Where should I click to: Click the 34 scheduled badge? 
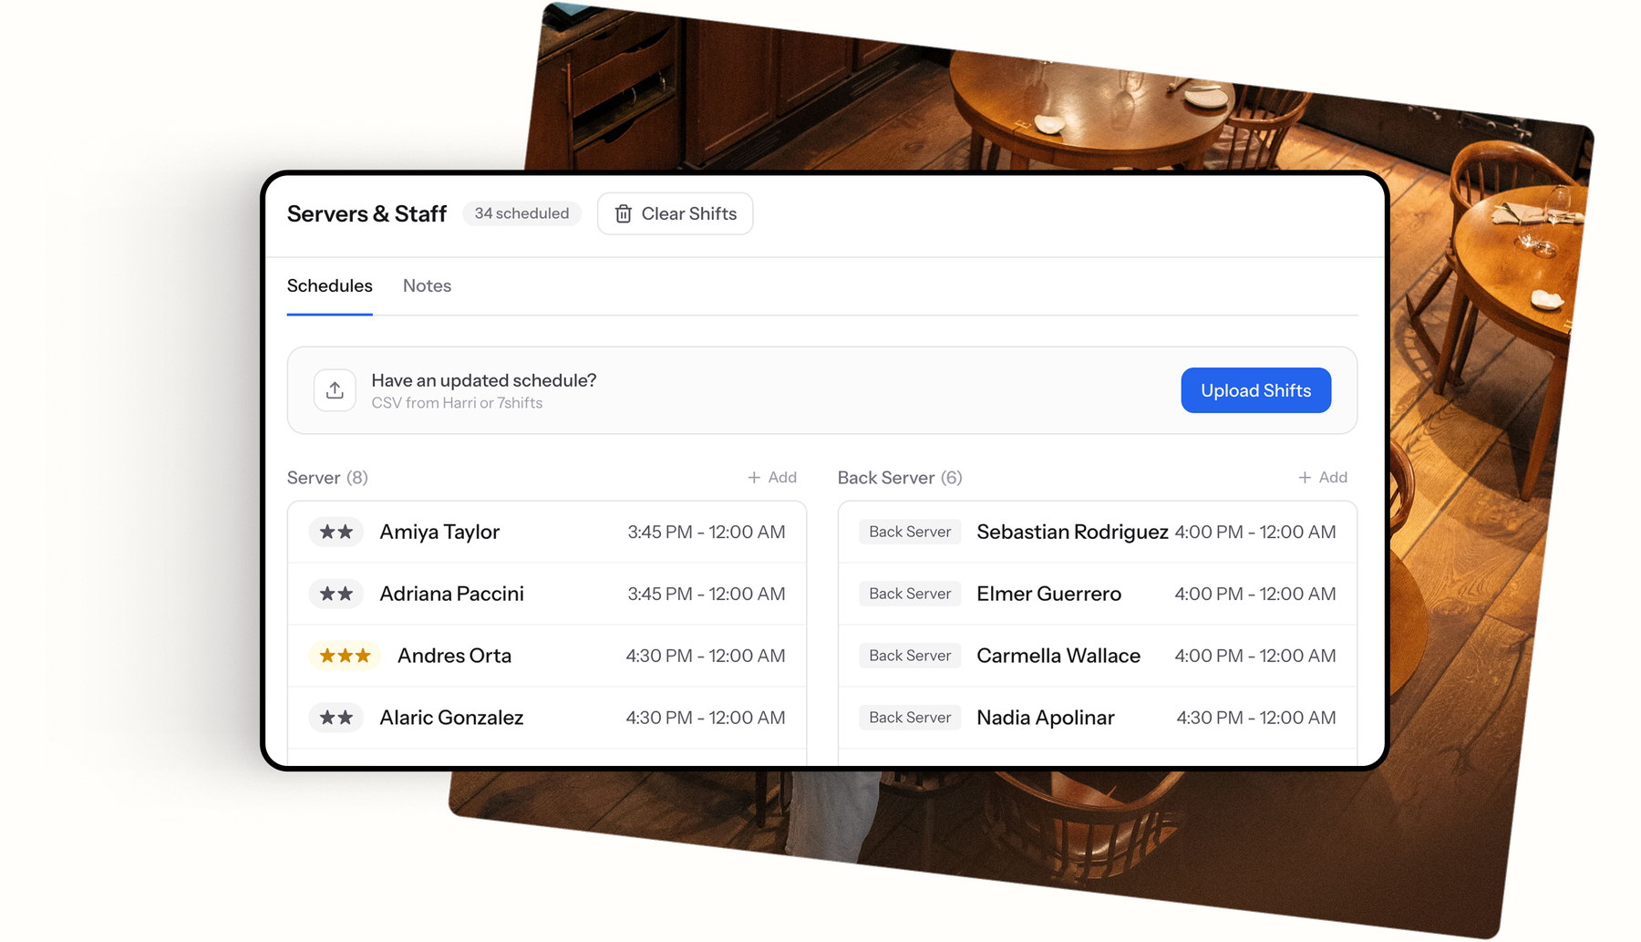point(521,213)
